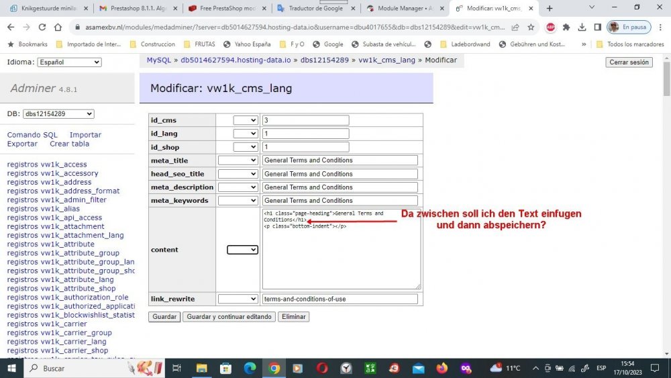Open FRUTAS bookmarks folder
Image resolution: width=671 pixels, height=378 pixels.
[x=199, y=44]
